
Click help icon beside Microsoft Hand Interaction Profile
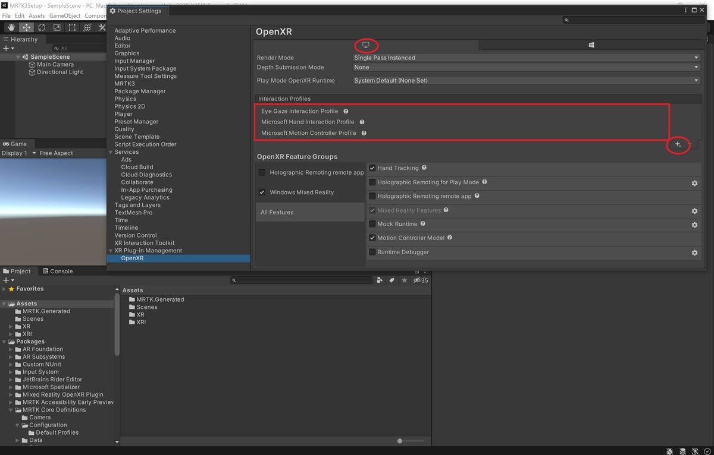coord(362,122)
